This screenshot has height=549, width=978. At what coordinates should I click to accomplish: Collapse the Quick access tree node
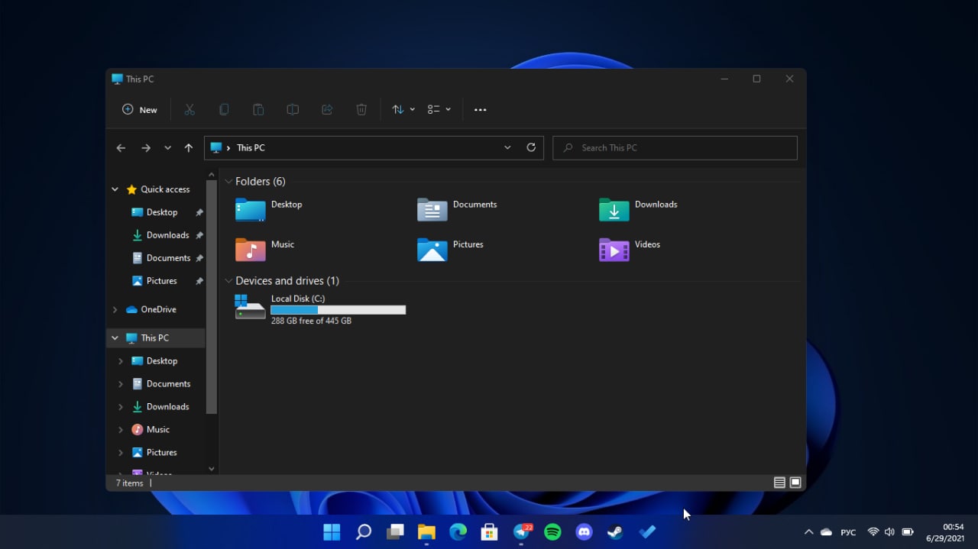tap(115, 189)
